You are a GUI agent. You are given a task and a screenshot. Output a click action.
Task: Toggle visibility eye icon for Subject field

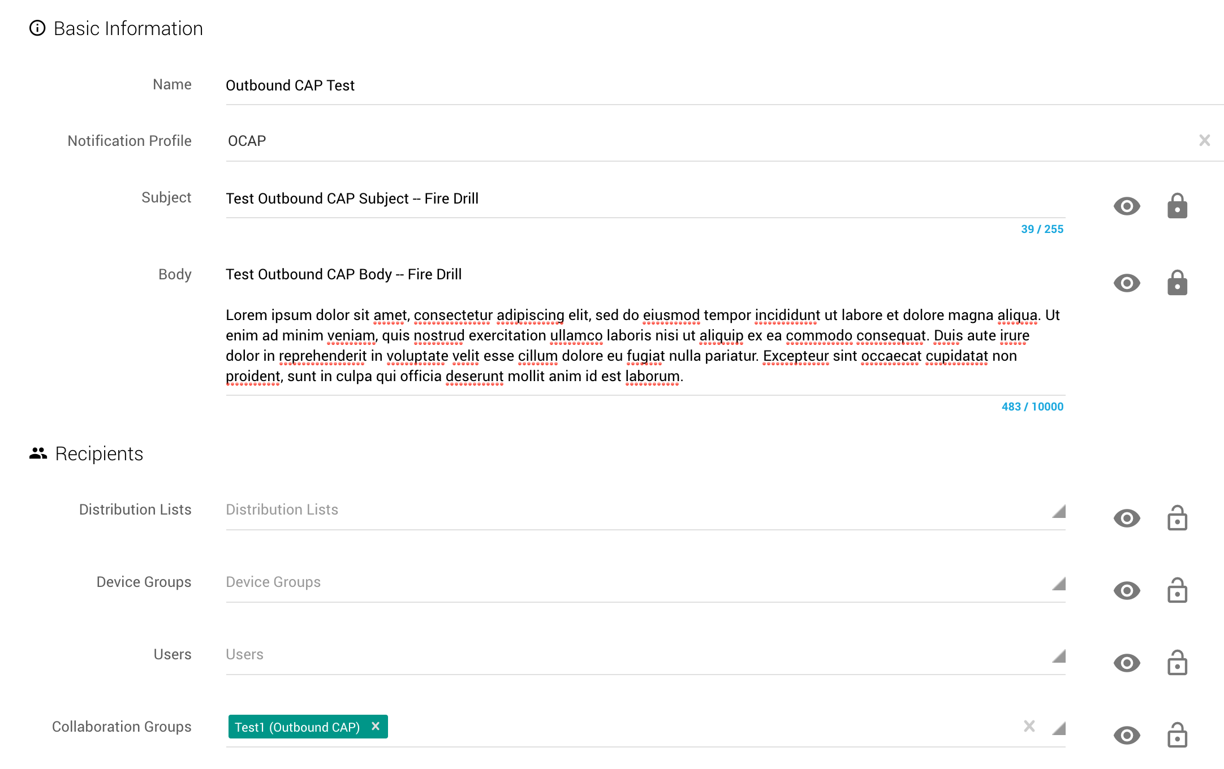1127,206
